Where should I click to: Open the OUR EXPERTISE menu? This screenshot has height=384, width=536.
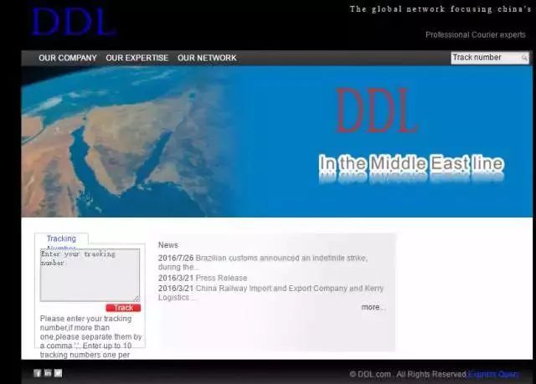click(x=137, y=58)
